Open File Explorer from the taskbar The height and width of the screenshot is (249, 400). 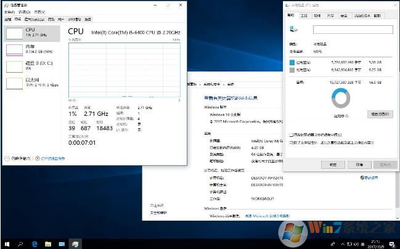(x=48, y=244)
